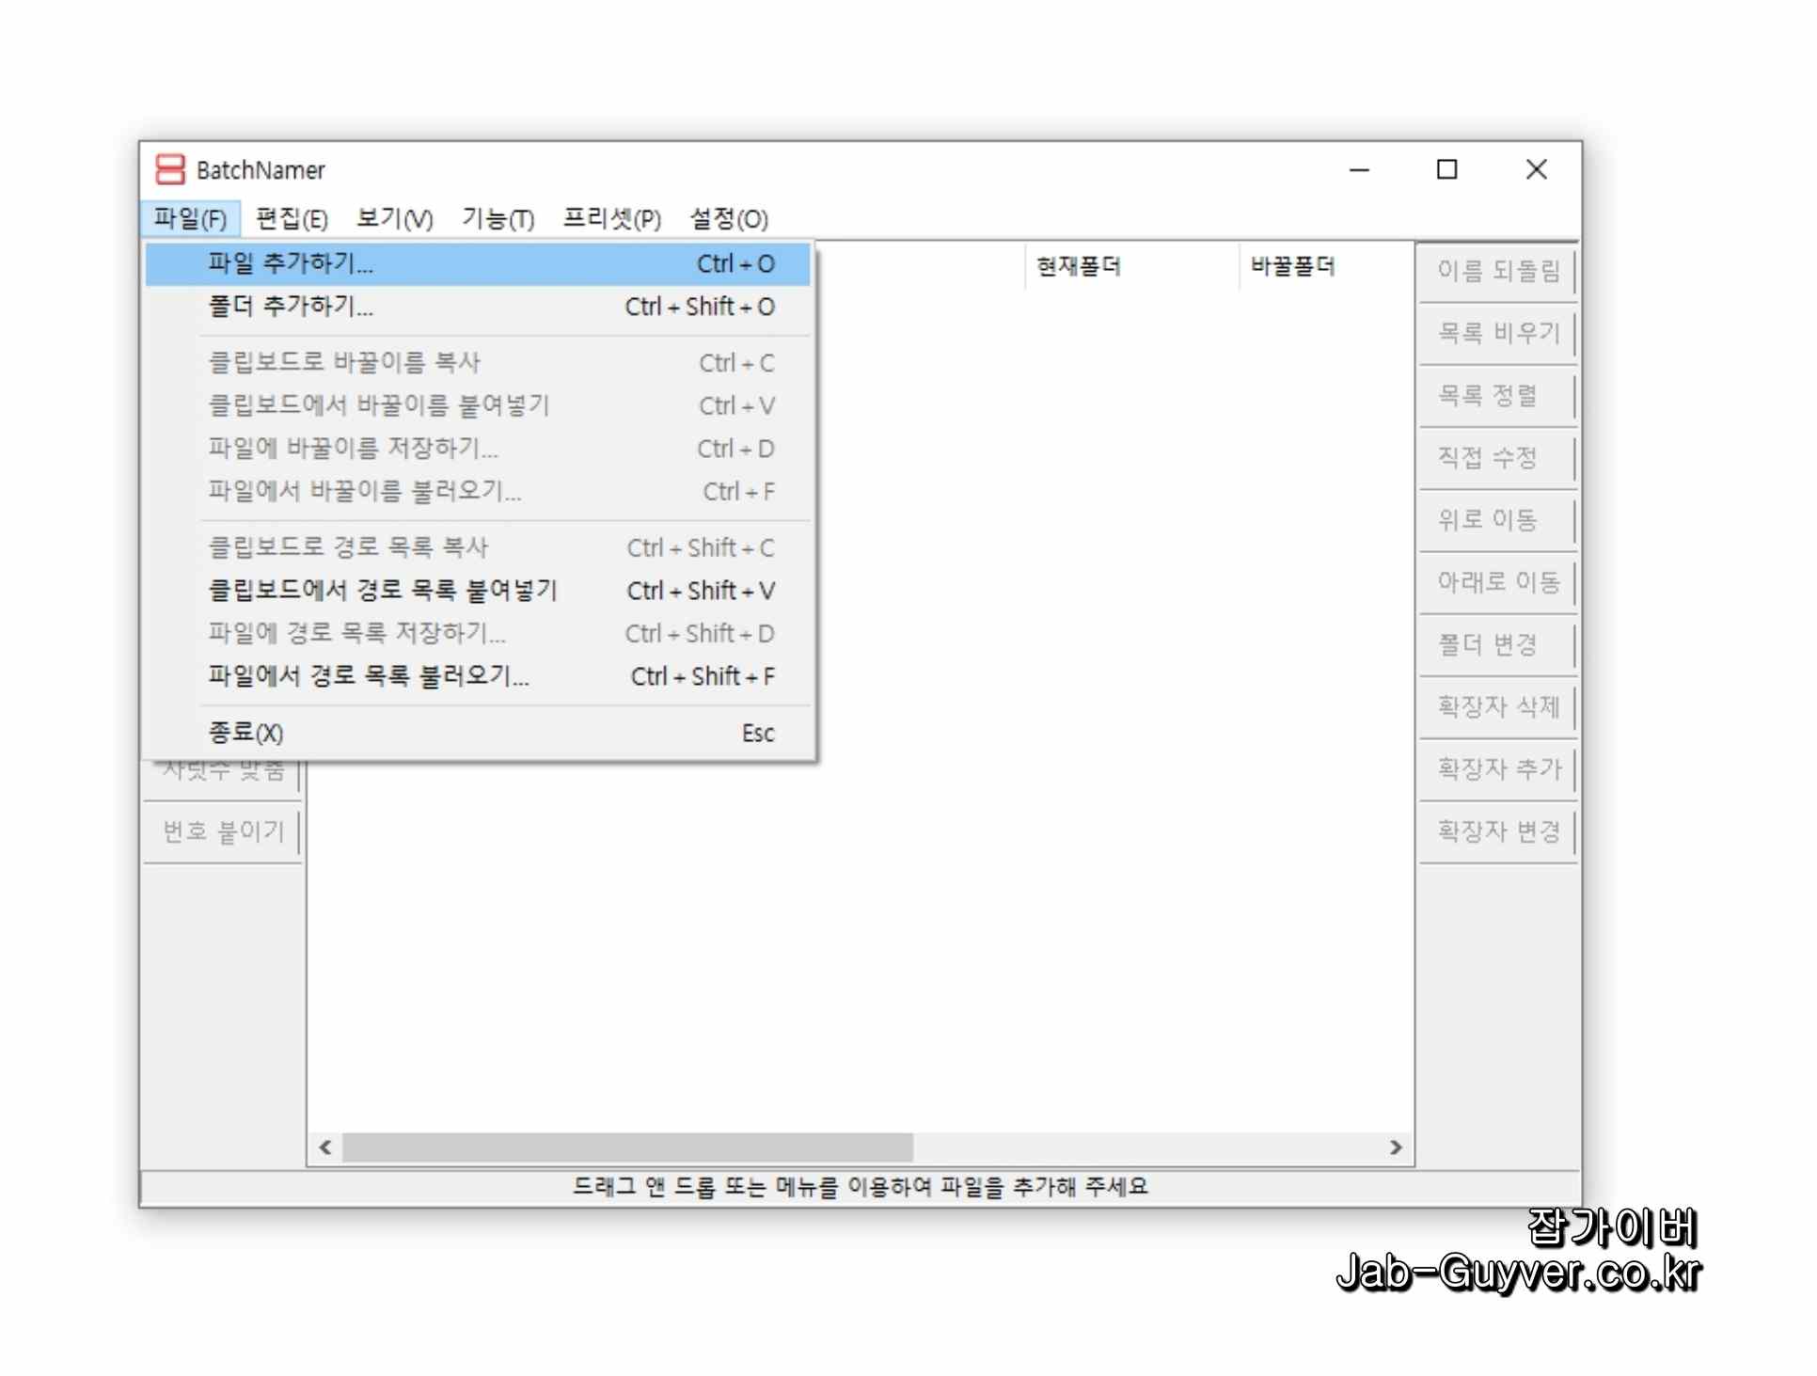Image resolution: width=1817 pixels, height=1376 pixels.
Task: Expand the 기능(T) menu
Action: coord(498,219)
